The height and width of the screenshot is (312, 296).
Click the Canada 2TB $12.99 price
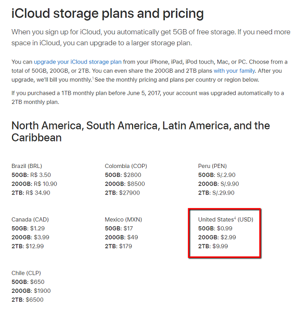click(28, 246)
